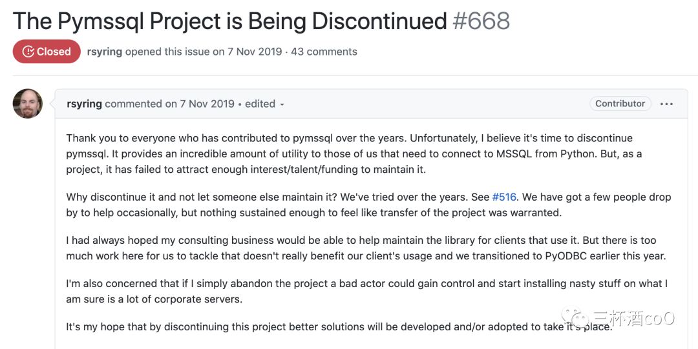Click the rsyring profile avatar
The width and height of the screenshot is (698, 349).
28,104
